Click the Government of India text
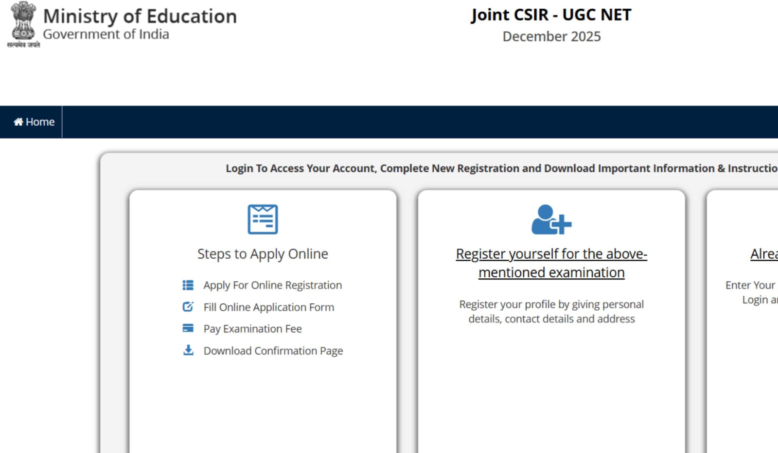Screen dimensions: 778x453 click(x=106, y=34)
